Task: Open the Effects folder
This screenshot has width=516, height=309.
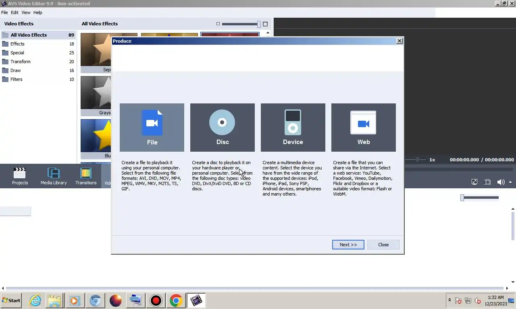Action: (x=38, y=44)
